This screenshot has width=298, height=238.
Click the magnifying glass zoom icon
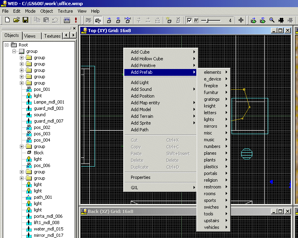[x=272, y=20]
